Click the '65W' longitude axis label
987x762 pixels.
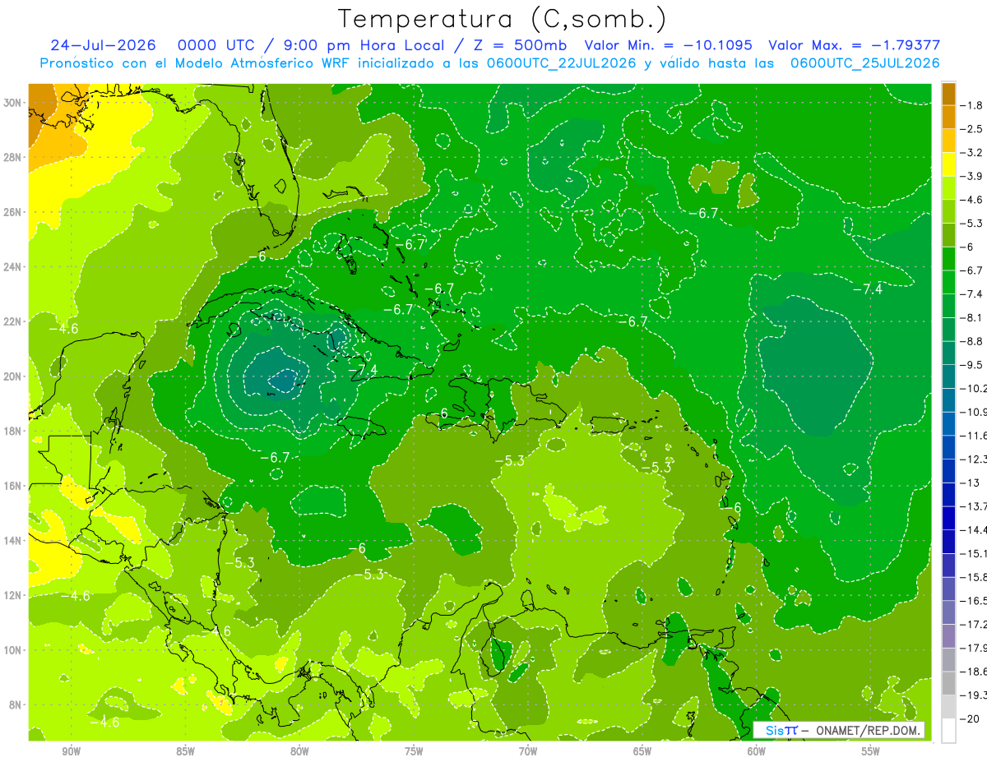click(x=642, y=751)
